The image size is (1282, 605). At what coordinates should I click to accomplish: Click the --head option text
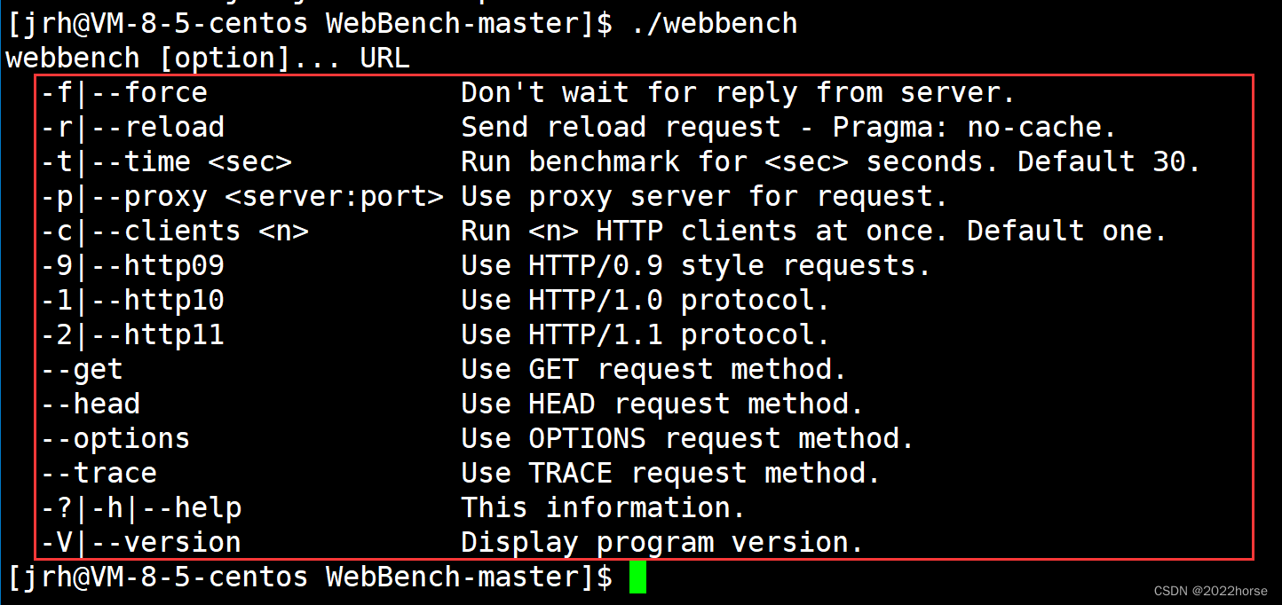[x=91, y=404]
